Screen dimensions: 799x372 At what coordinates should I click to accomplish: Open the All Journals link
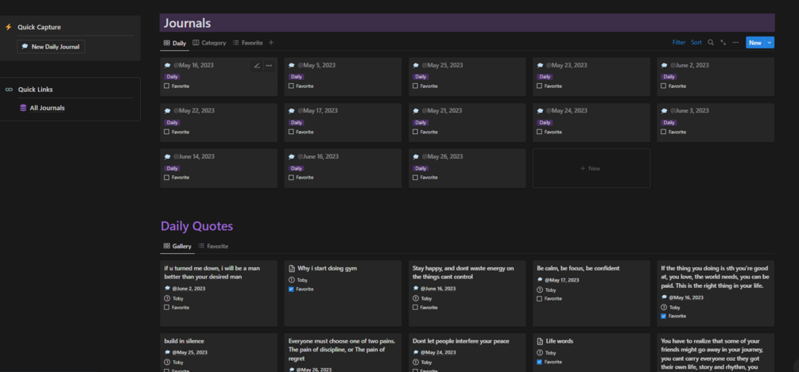pyautogui.click(x=47, y=108)
